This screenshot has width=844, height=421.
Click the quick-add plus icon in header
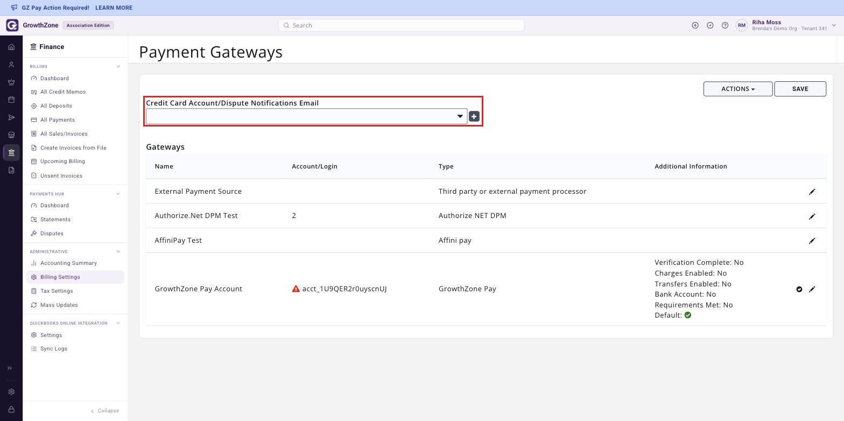point(695,25)
